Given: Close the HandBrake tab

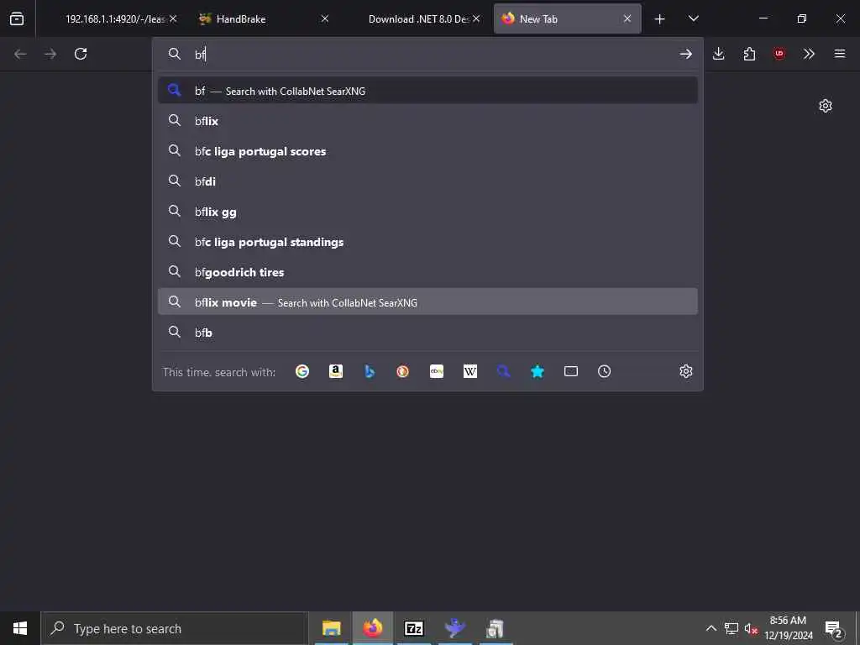Looking at the screenshot, I should [x=325, y=19].
